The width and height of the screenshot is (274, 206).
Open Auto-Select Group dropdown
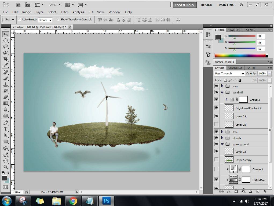click(45, 20)
